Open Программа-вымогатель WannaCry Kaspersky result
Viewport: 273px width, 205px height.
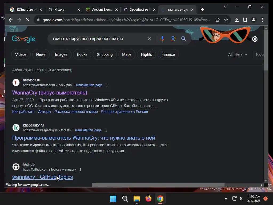(x=83, y=138)
